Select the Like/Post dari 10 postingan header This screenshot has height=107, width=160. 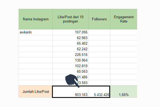pyautogui.click(x=70, y=19)
